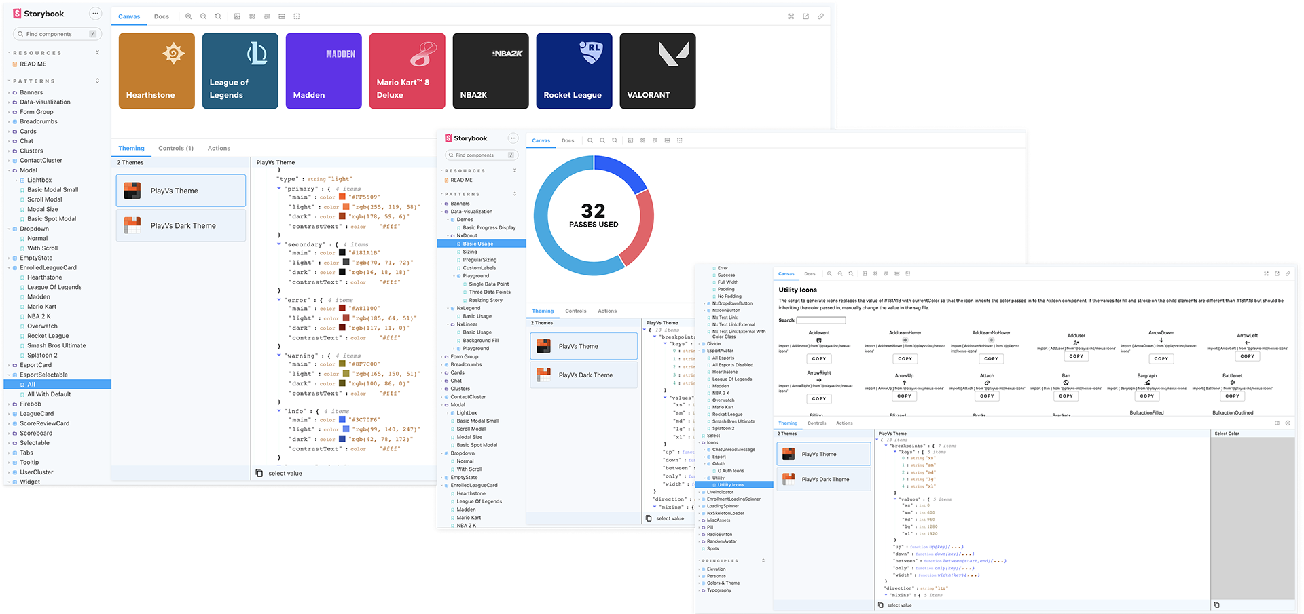Image resolution: width=1304 pixels, height=614 pixels.
Task: Collapse primary object in theme JSON
Action: pyautogui.click(x=279, y=189)
